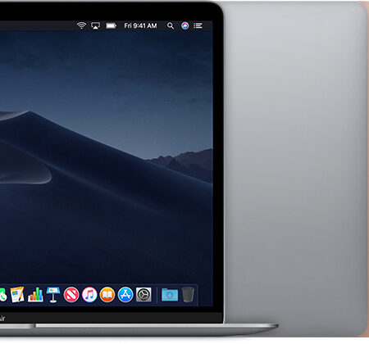Open the Wi-Fi status menu

click(81, 25)
